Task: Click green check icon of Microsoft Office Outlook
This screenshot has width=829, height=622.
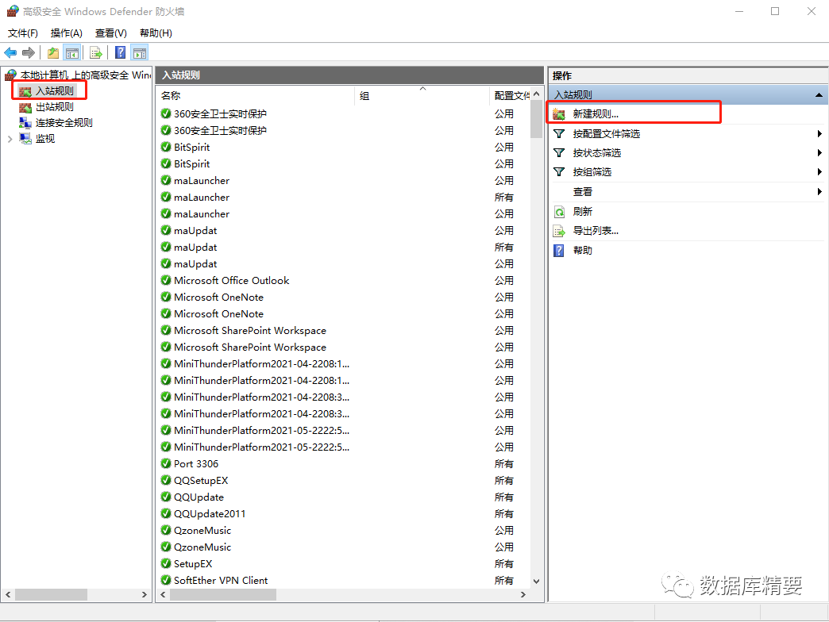Action: click(166, 280)
